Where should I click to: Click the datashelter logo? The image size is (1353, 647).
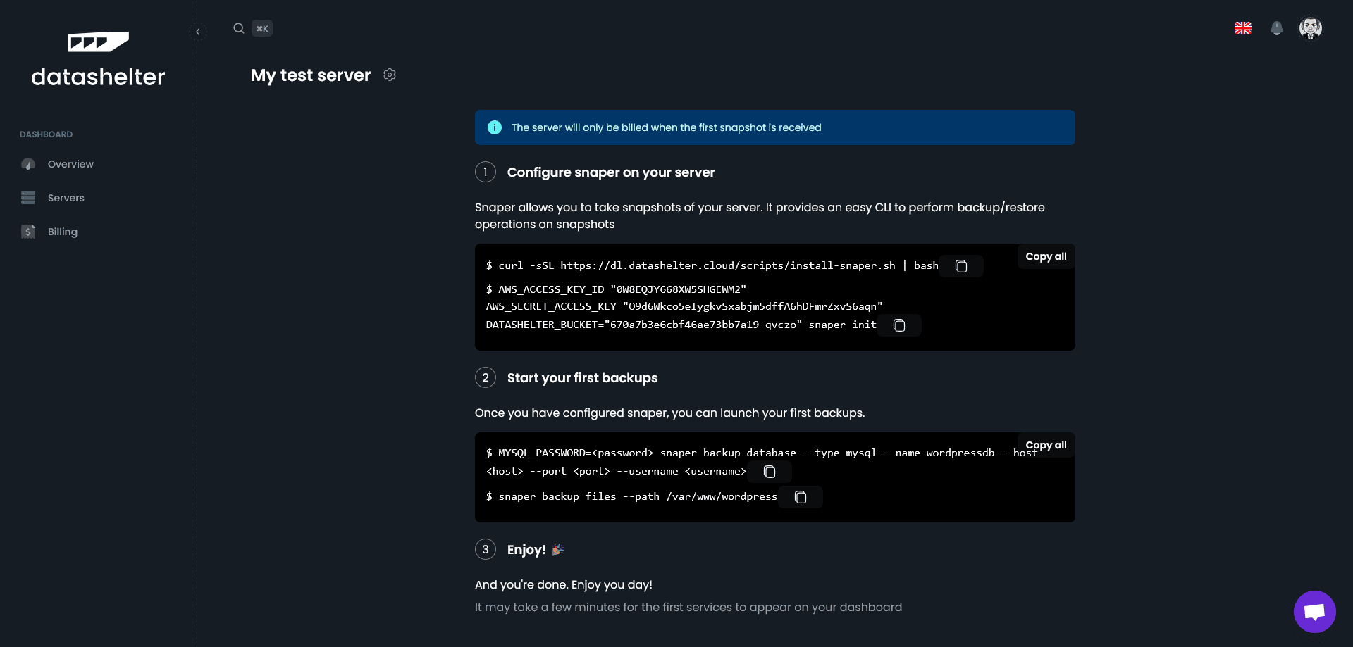98,60
